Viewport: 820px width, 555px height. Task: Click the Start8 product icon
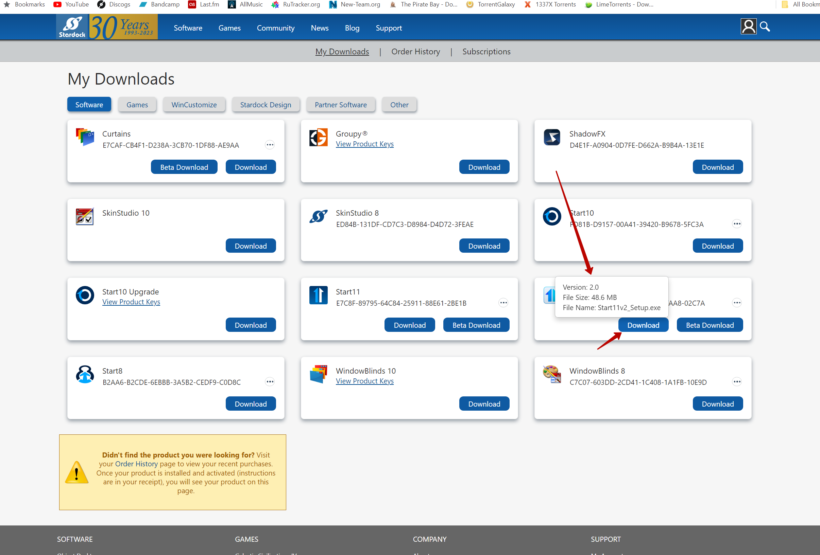point(85,374)
